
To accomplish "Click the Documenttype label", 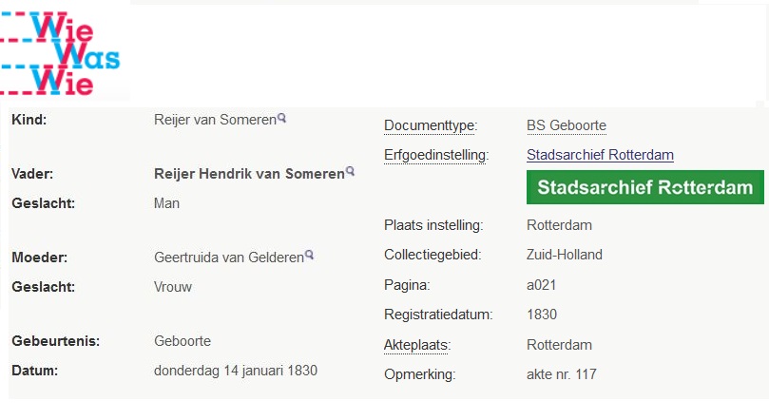I will pyautogui.click(x=431, y=125).
